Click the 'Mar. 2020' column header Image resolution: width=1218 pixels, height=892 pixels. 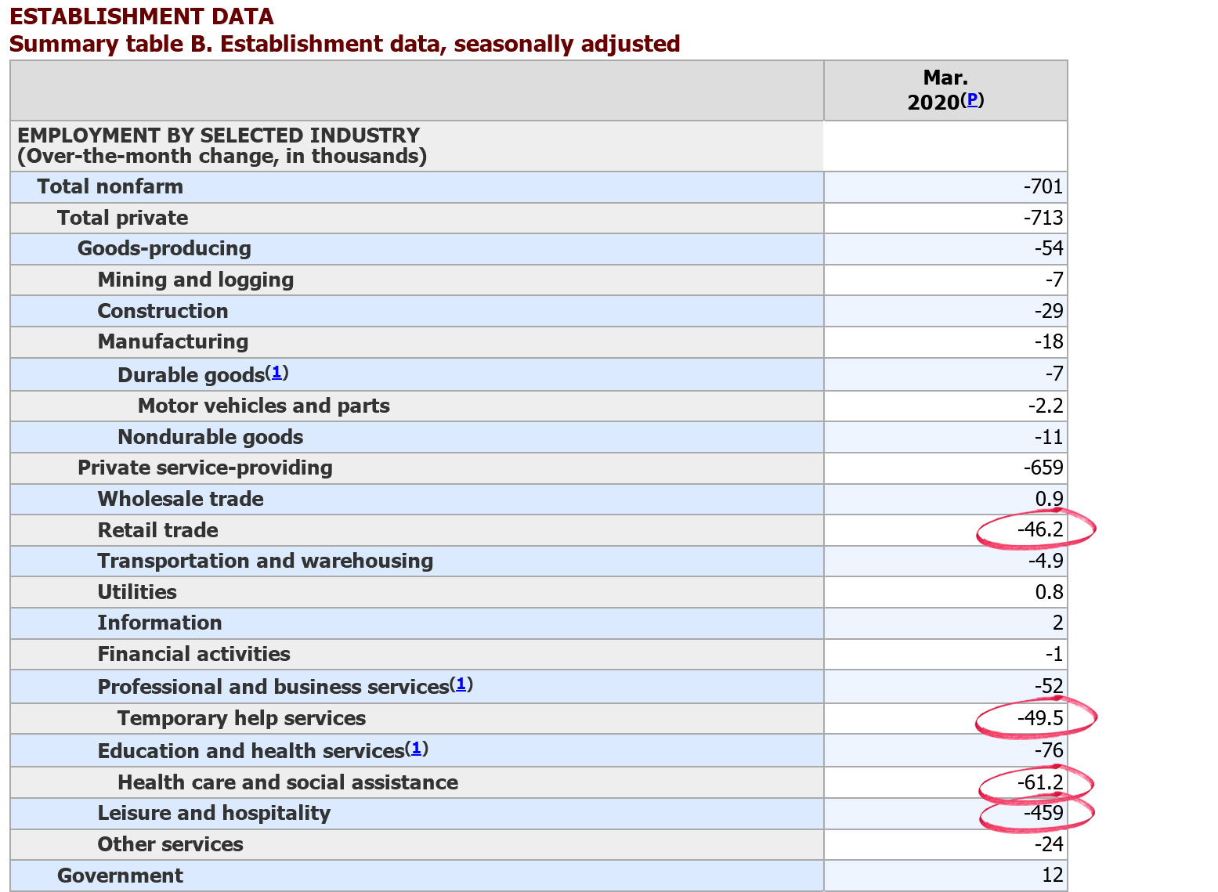coord(945,90)
